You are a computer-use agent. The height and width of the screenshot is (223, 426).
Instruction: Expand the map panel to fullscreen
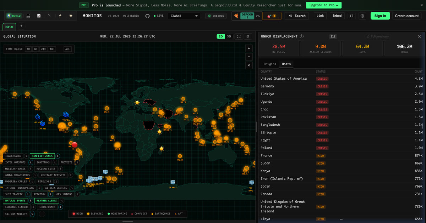click(x=239, y=36)
